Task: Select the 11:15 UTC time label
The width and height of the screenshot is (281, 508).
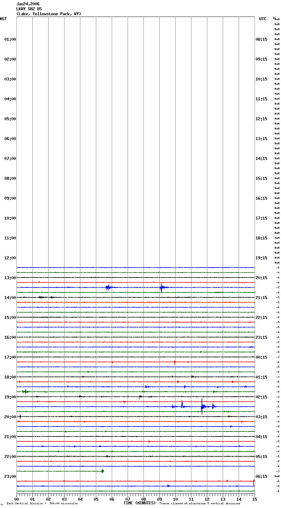Action: pyautogui.click(x=261, y=99)
